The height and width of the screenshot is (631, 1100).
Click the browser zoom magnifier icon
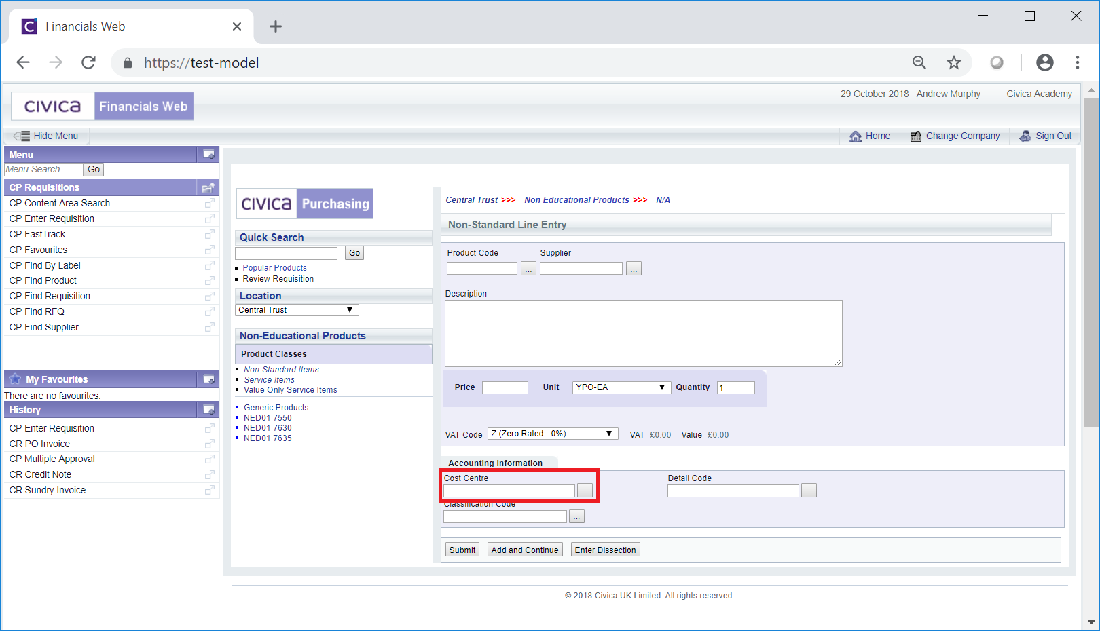[919, 62]
